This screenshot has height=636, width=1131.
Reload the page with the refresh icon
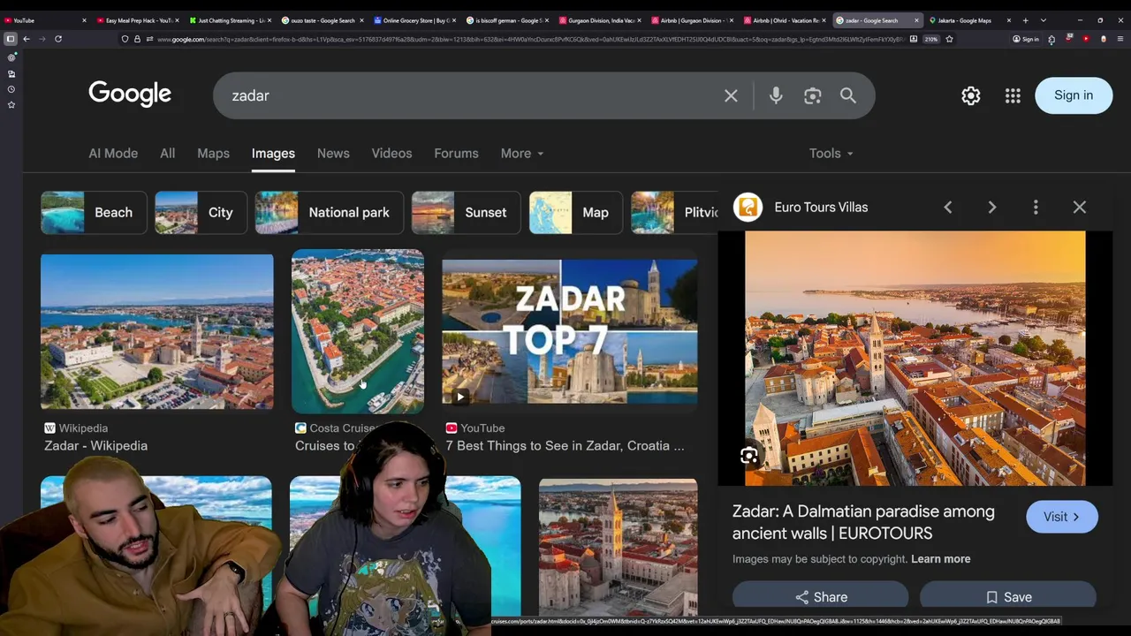point(58,39)
